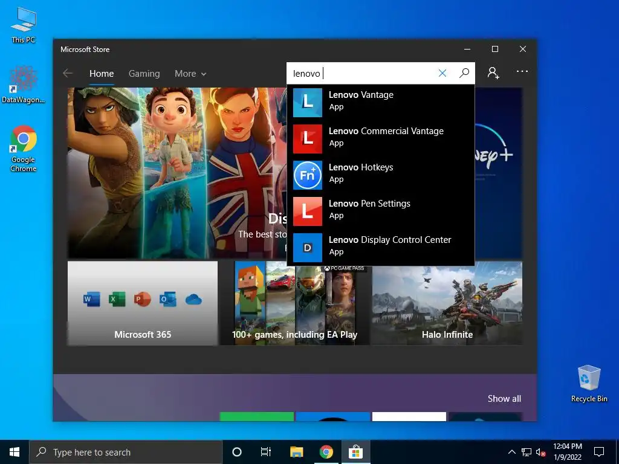Click the magnifying glass search icon
619x464 pixels.
tap(464, 73)
